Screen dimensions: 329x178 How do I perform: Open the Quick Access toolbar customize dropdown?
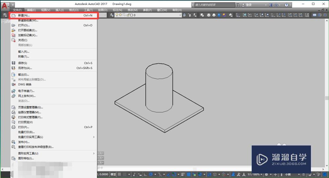click(13, 4)
